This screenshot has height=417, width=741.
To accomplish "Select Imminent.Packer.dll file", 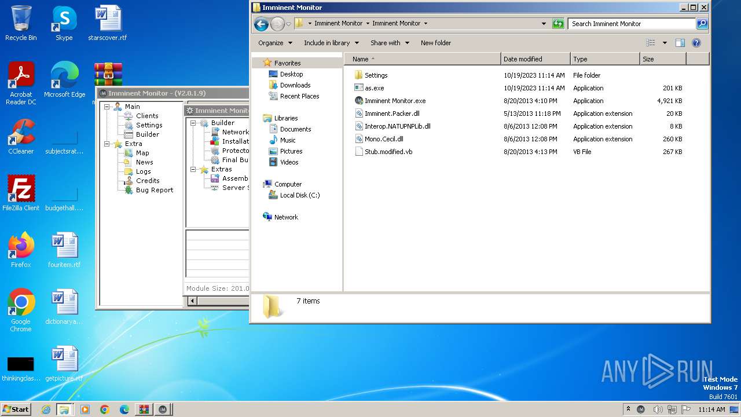I will coord(391,114).
